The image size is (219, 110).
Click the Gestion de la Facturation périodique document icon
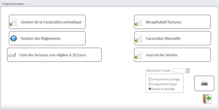point(14,22)
